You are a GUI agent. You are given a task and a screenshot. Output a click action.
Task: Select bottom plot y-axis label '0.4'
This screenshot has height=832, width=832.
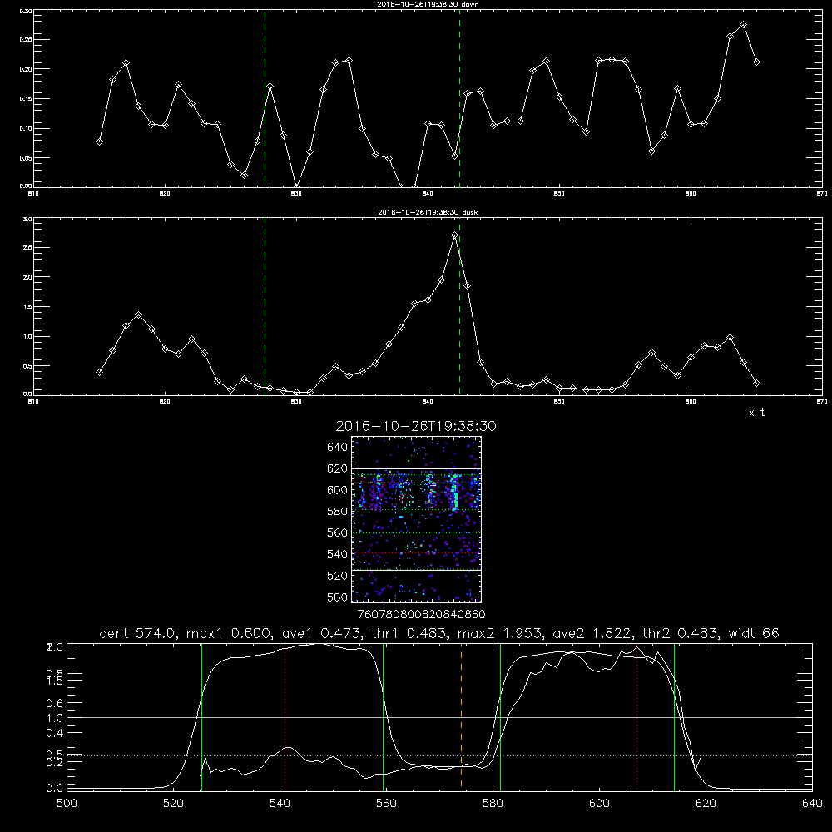pyautogui.click(x=55, y=733)
